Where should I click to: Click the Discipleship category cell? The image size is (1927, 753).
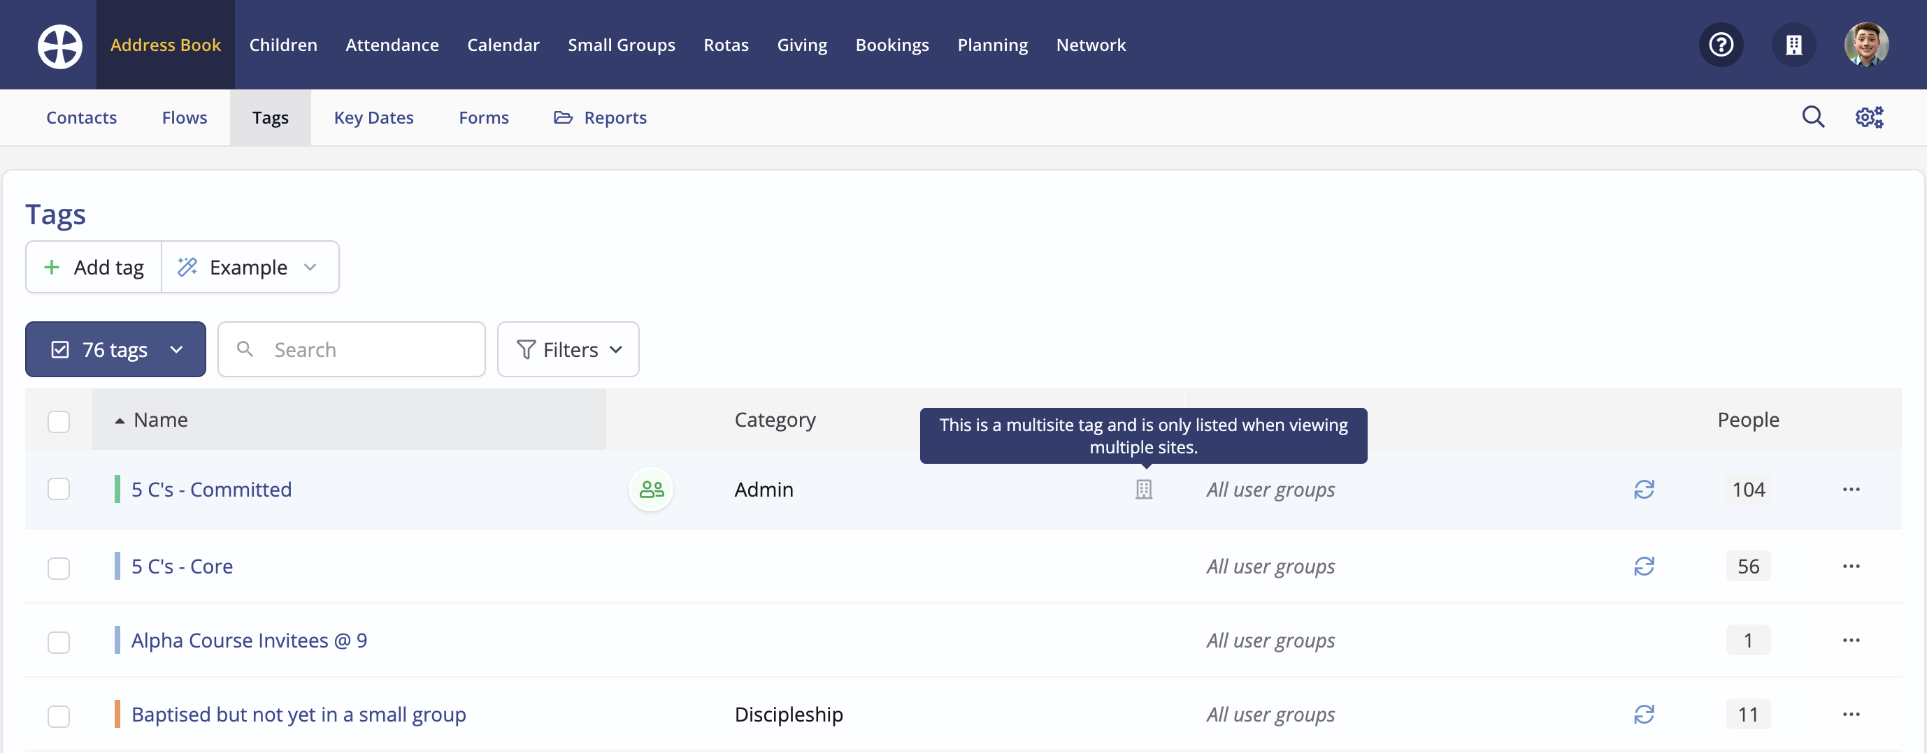click(789, 714)
